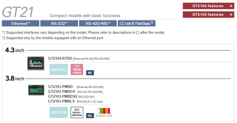Select the GT2103-PMBDS2 model name

63,96
